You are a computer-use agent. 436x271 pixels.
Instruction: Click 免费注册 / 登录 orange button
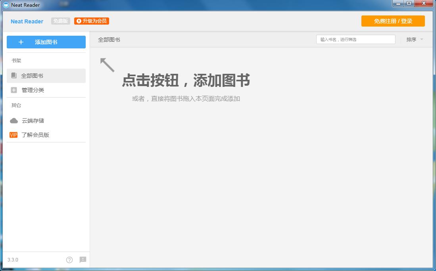pos(393,21)
